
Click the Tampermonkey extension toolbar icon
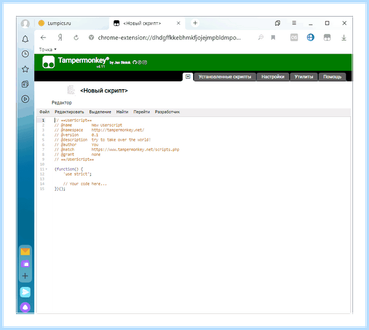(327, 38)
